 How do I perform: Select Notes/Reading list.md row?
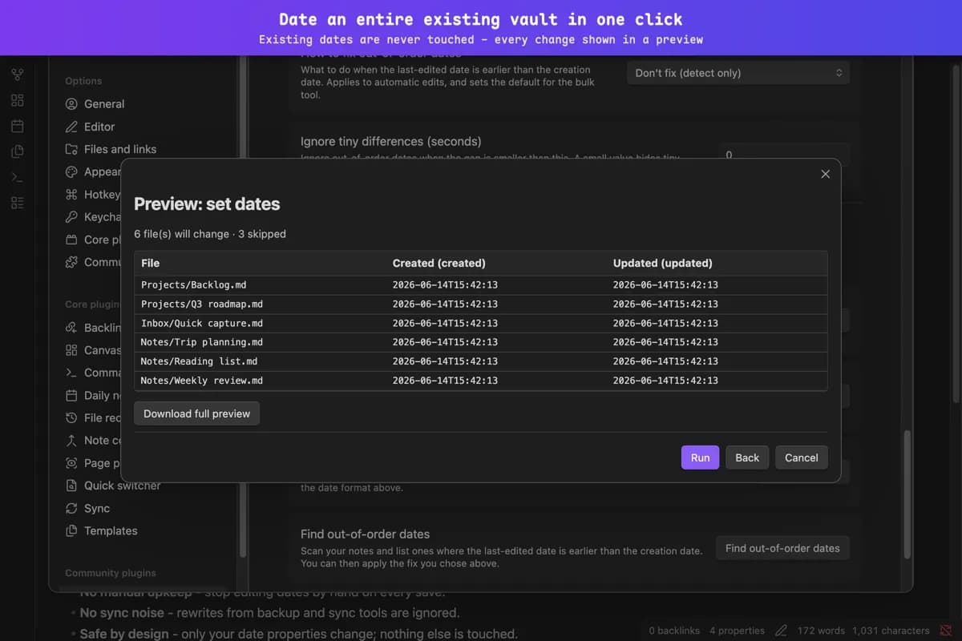click(x=481, y=361)
